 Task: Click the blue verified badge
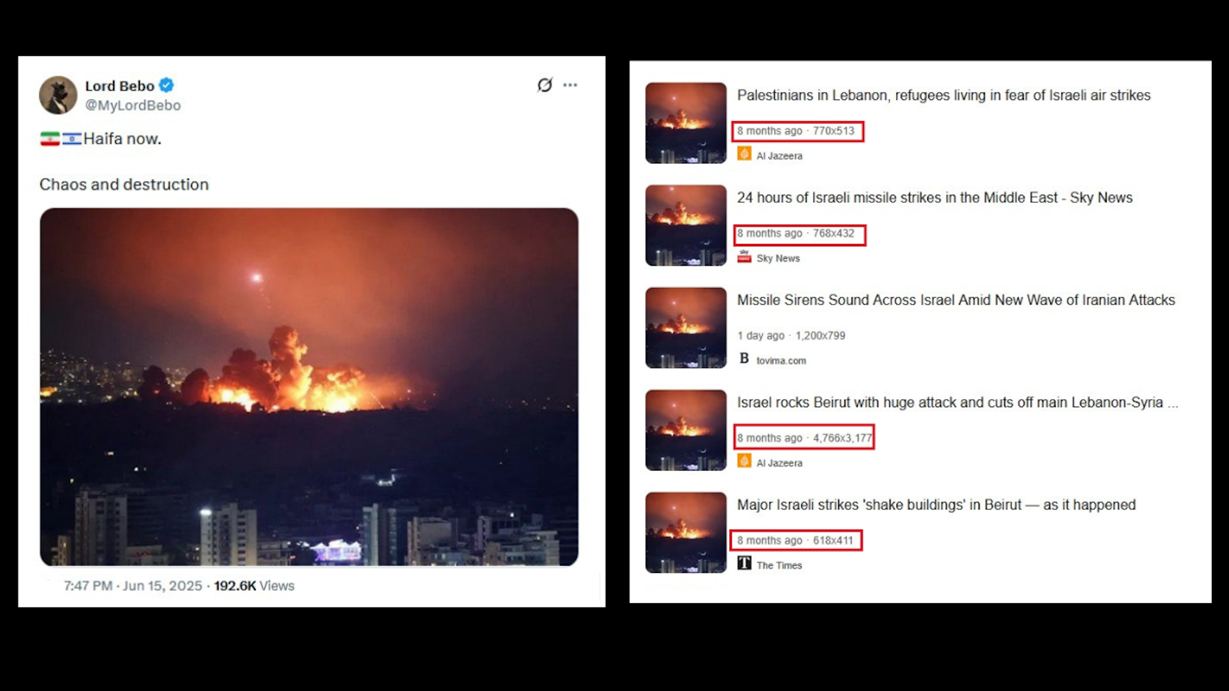[x=167, y=85]
